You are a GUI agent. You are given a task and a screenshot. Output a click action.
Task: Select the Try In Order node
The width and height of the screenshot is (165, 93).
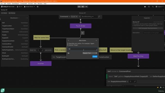point(81,26)
